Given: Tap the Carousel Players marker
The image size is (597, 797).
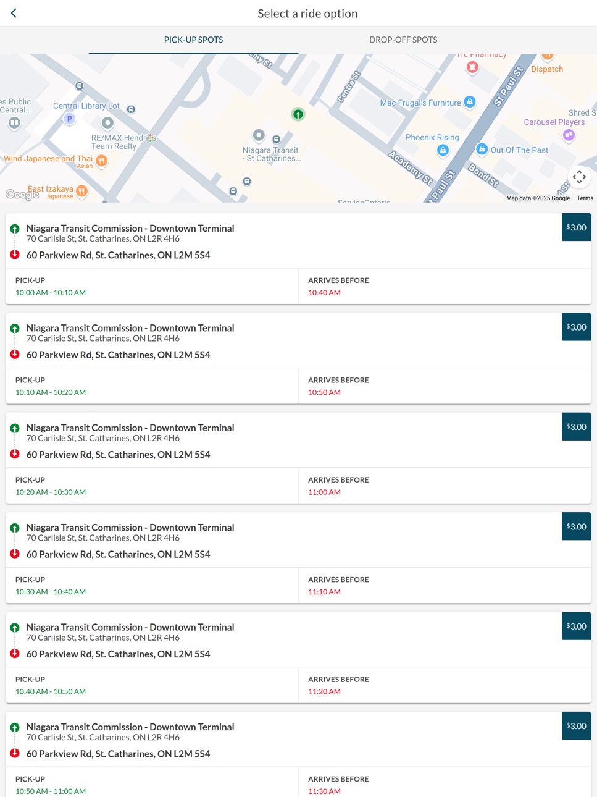Looking at the screenshot, I should (x=569, y=135).
